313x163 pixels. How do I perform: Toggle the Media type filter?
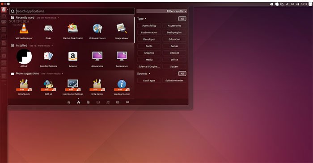(x=149, y=60)
